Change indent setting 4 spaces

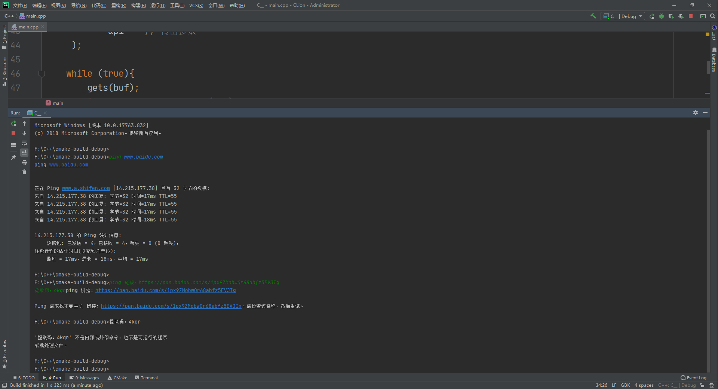[644, 385]
